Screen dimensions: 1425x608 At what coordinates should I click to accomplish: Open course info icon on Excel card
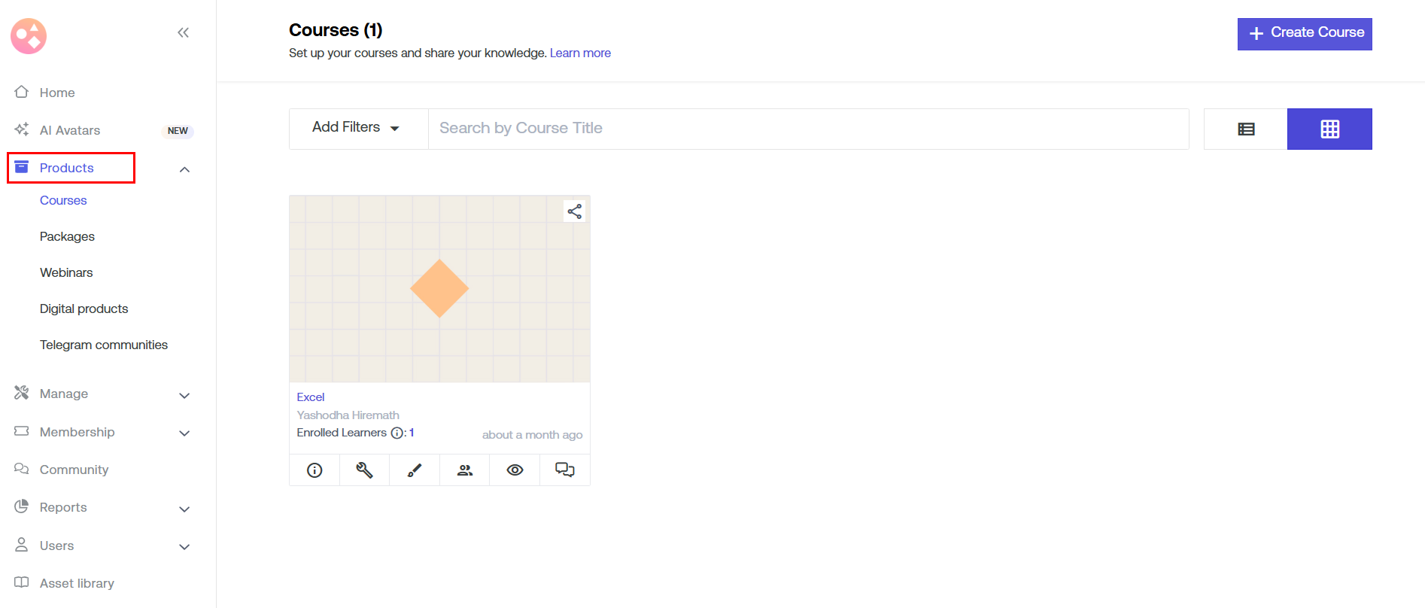coord(314,470)
